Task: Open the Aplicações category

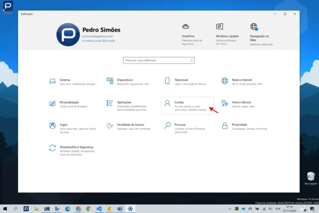Action: click(x=124, y=104)
